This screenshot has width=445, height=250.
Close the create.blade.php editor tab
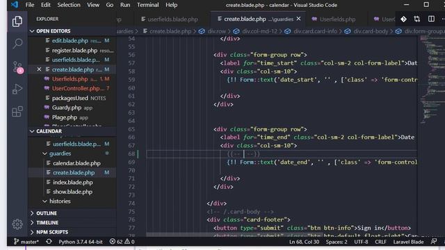(x=298, y=19)
